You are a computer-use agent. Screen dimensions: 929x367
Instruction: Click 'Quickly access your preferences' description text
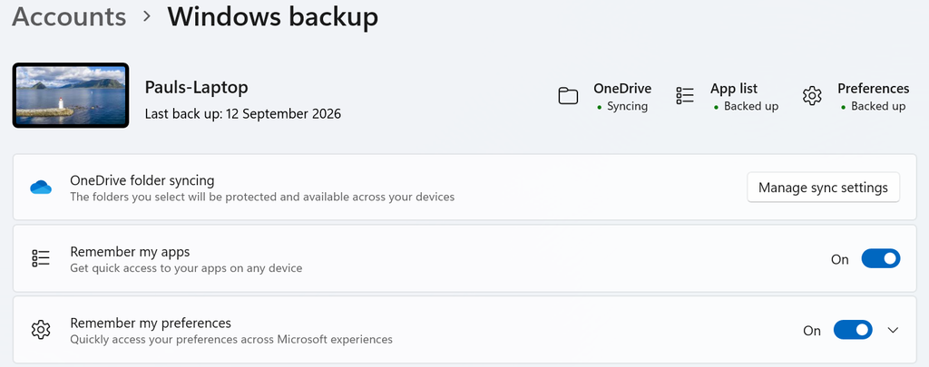tap(231, 340)
